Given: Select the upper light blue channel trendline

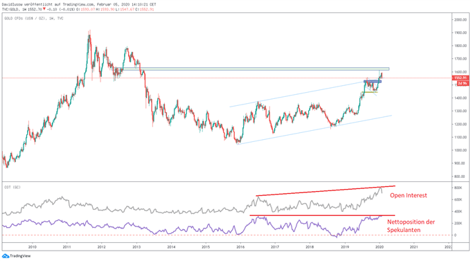Looking at the screenshot, I should pyautogui.click(x=296, y=93).
